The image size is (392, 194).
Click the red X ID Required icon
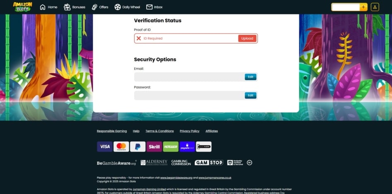(139, 38)
